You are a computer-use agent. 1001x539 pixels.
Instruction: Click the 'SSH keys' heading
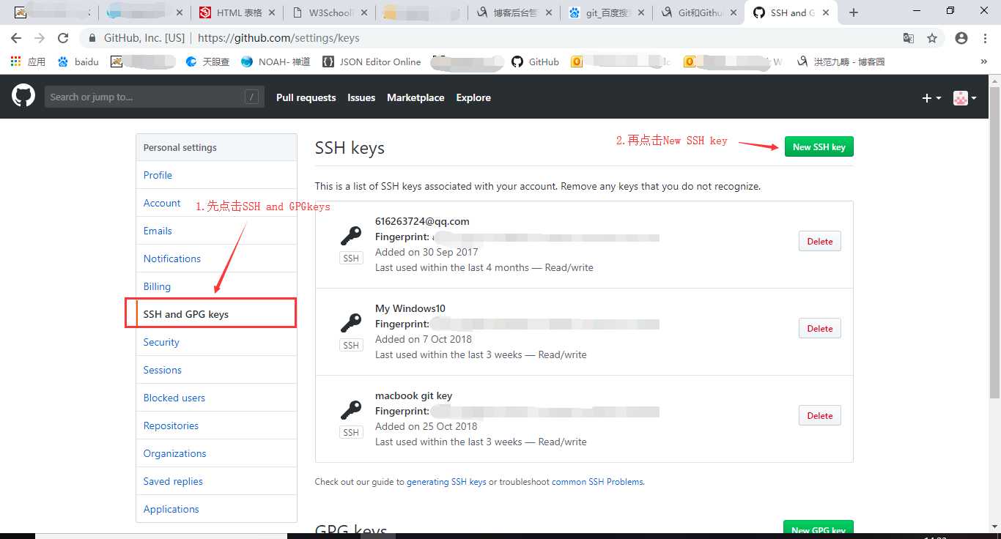tap(350, 148)
